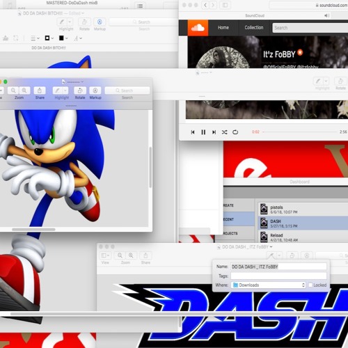Click Search field in front Sonic window

(x=127, y=90)
